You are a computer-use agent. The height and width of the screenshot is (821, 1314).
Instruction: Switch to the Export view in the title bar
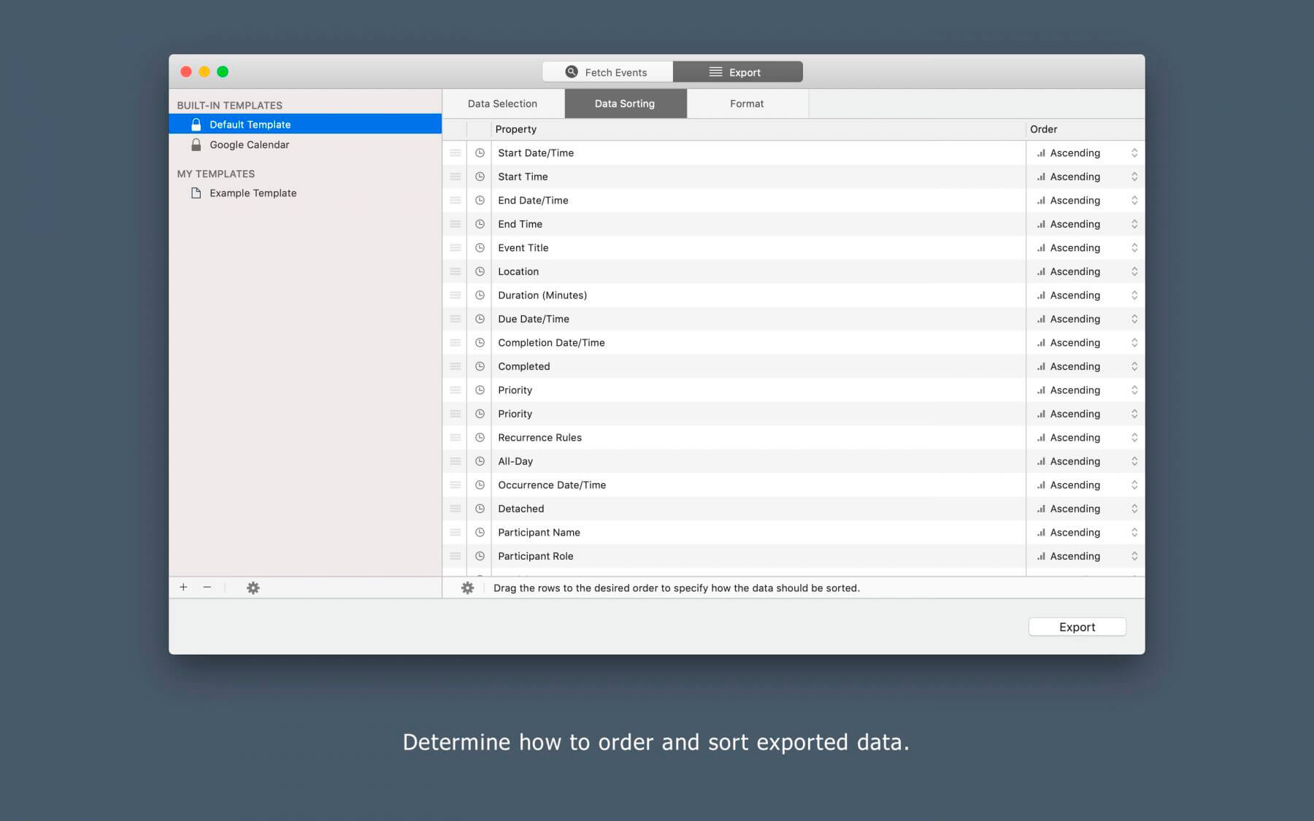(737, 72)
